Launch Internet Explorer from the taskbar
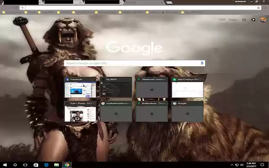This screenshot has width=269, height=168. tap(46, 165)
